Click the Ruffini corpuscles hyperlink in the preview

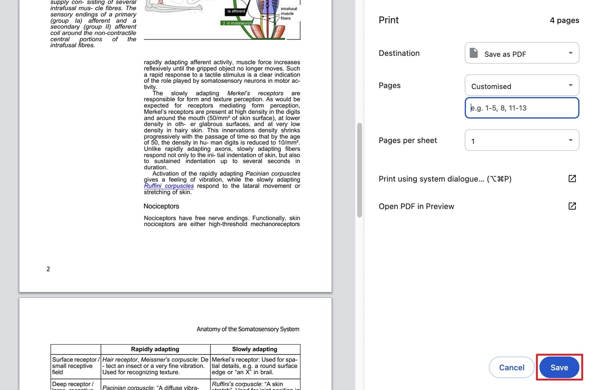click(169, 186)
